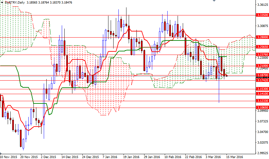Click the 29 Jan 2016 date label
This screenshot has height=159, width=269.
tap(152, 157)
